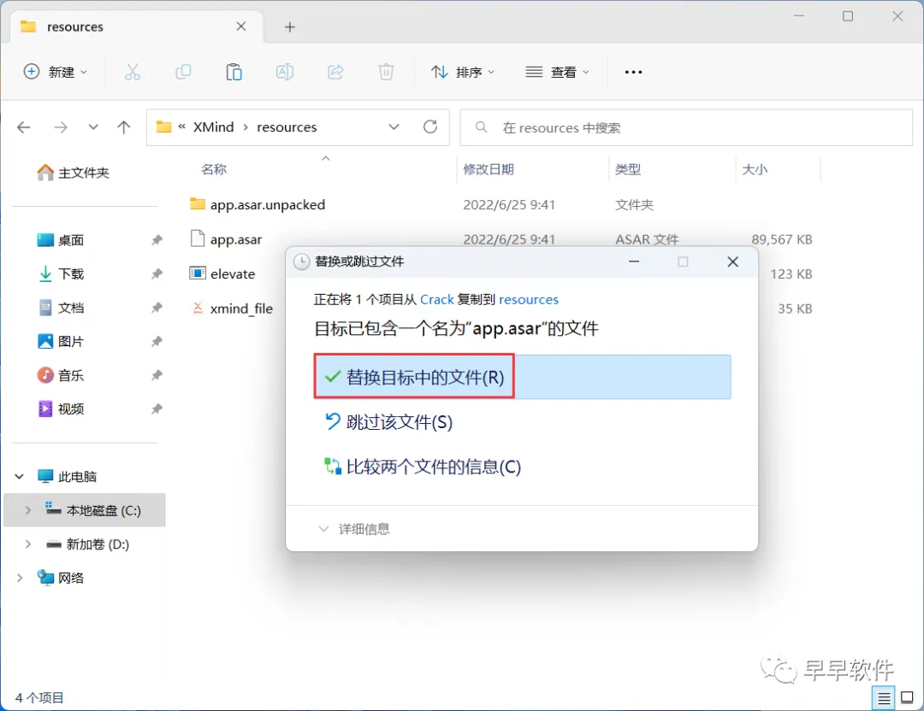Click the resources destination link

pyautogui.click(x=529, y=300)
